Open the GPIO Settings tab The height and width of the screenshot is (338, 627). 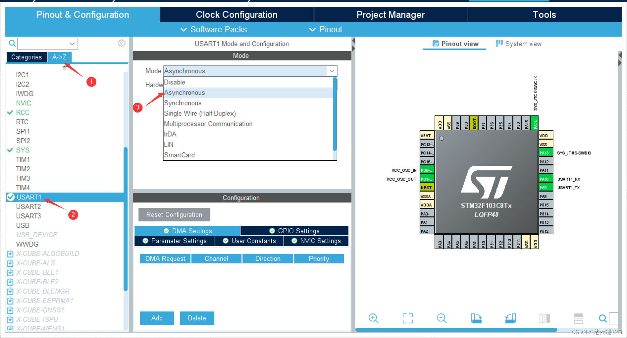point(294,231)
